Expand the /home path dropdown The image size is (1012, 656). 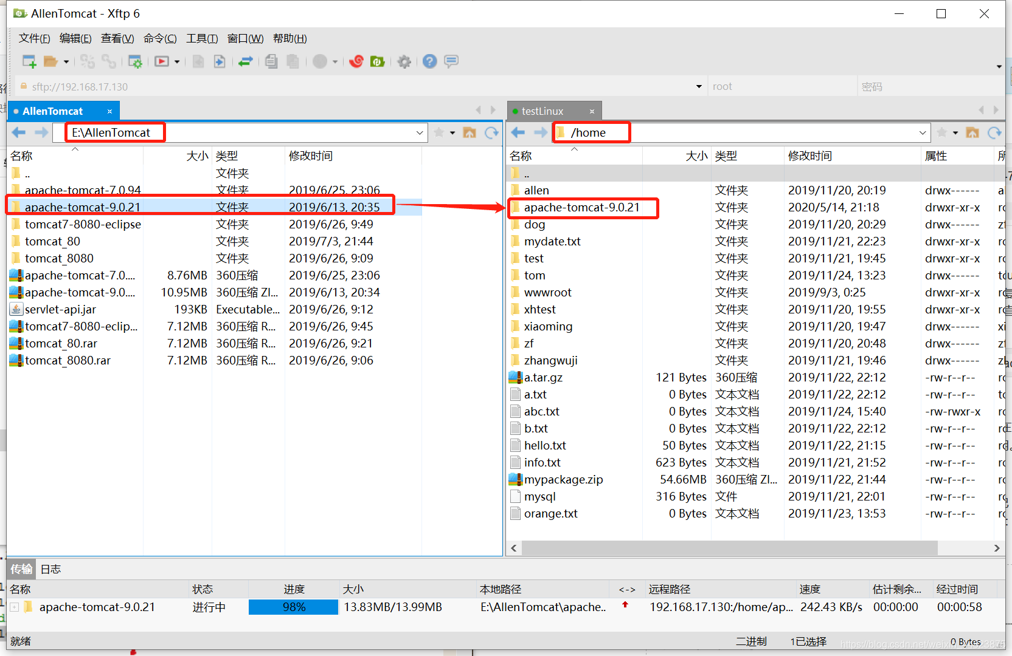click(923, 132)
